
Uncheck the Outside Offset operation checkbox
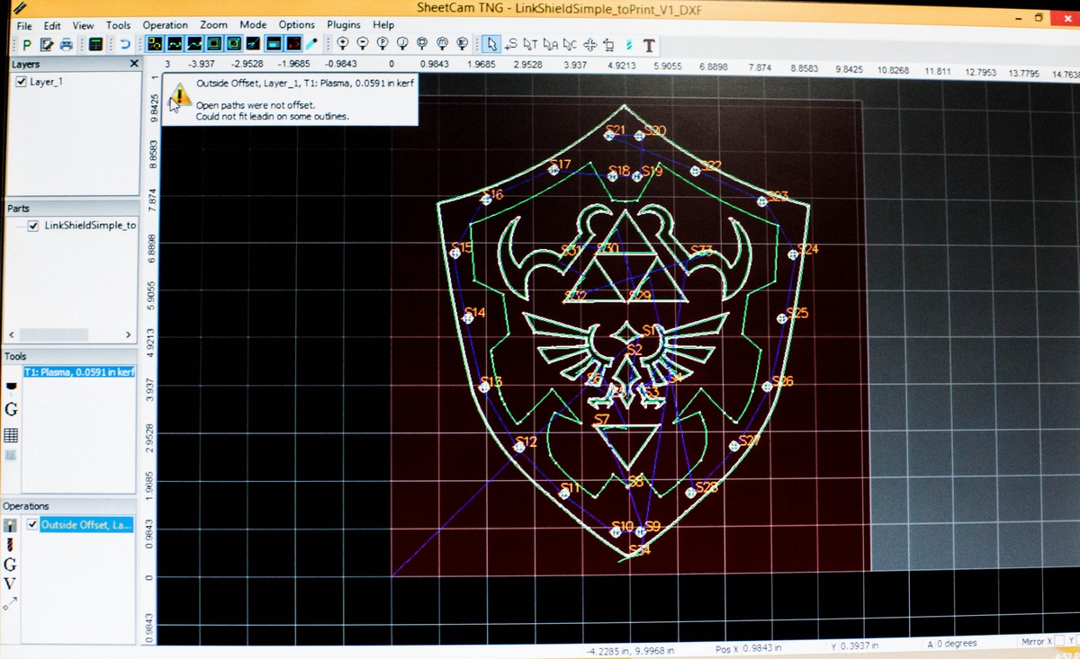[34, 524]
